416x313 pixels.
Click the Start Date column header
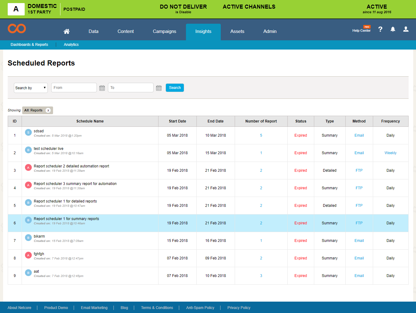177,121
